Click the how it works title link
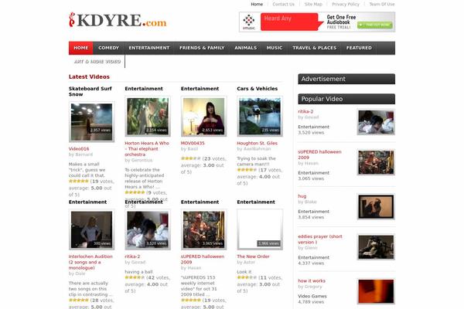 (312, 281)
